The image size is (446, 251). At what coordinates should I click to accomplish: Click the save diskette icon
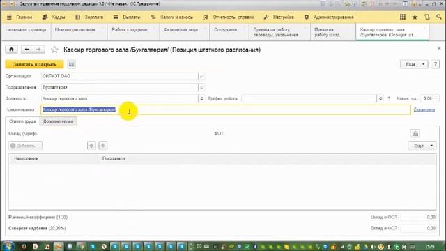[71, 64]
